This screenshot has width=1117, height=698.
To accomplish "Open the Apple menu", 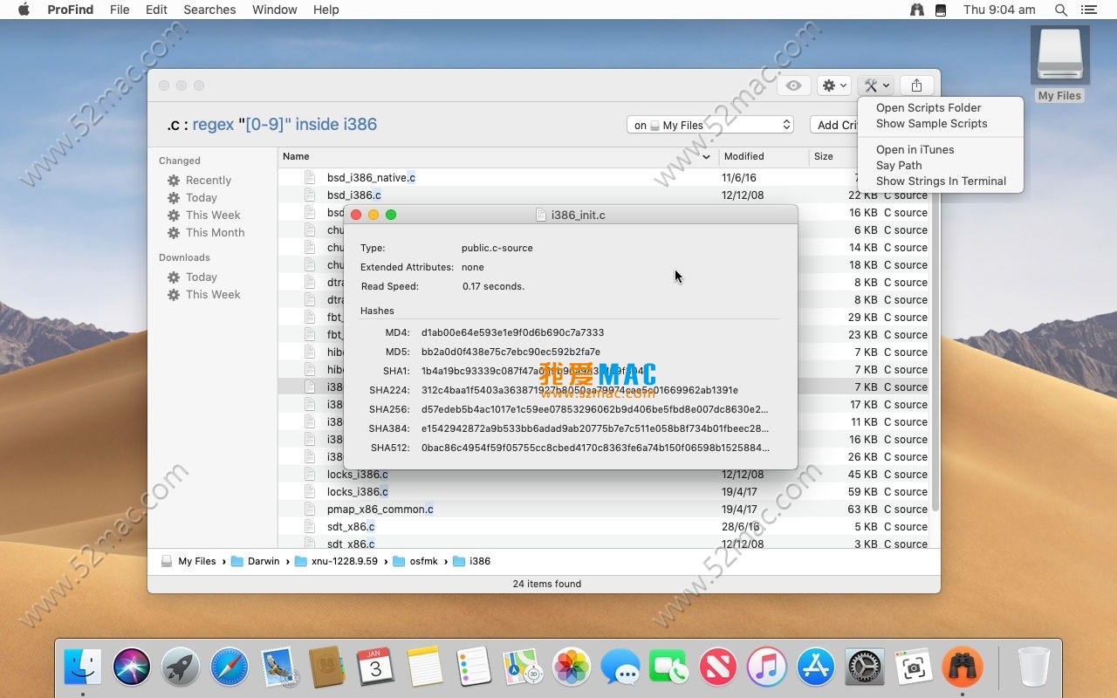I will (24, 10).
